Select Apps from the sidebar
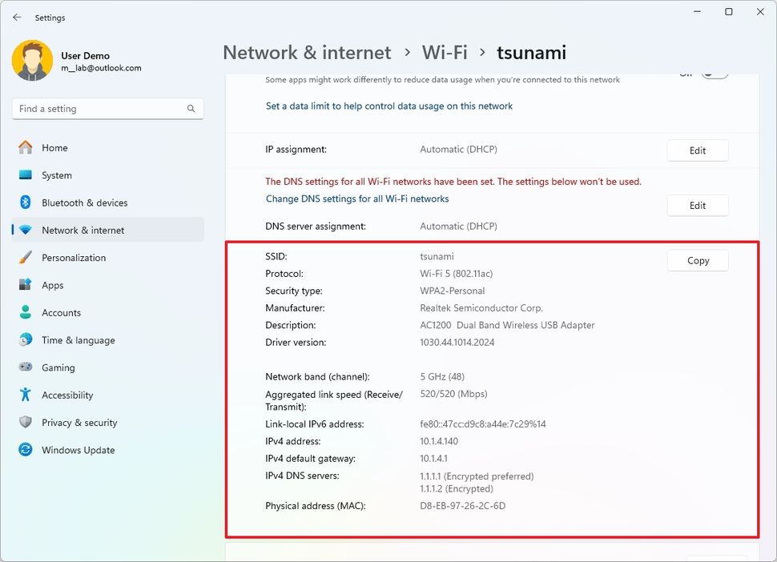The height and width of the screenshot is (562, 777). 53,285
